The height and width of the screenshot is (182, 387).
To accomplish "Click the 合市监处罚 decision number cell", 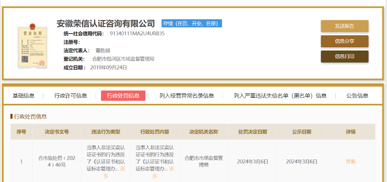I will point(57,162).
